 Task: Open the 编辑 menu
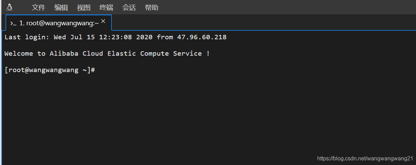tap(61, 8)
